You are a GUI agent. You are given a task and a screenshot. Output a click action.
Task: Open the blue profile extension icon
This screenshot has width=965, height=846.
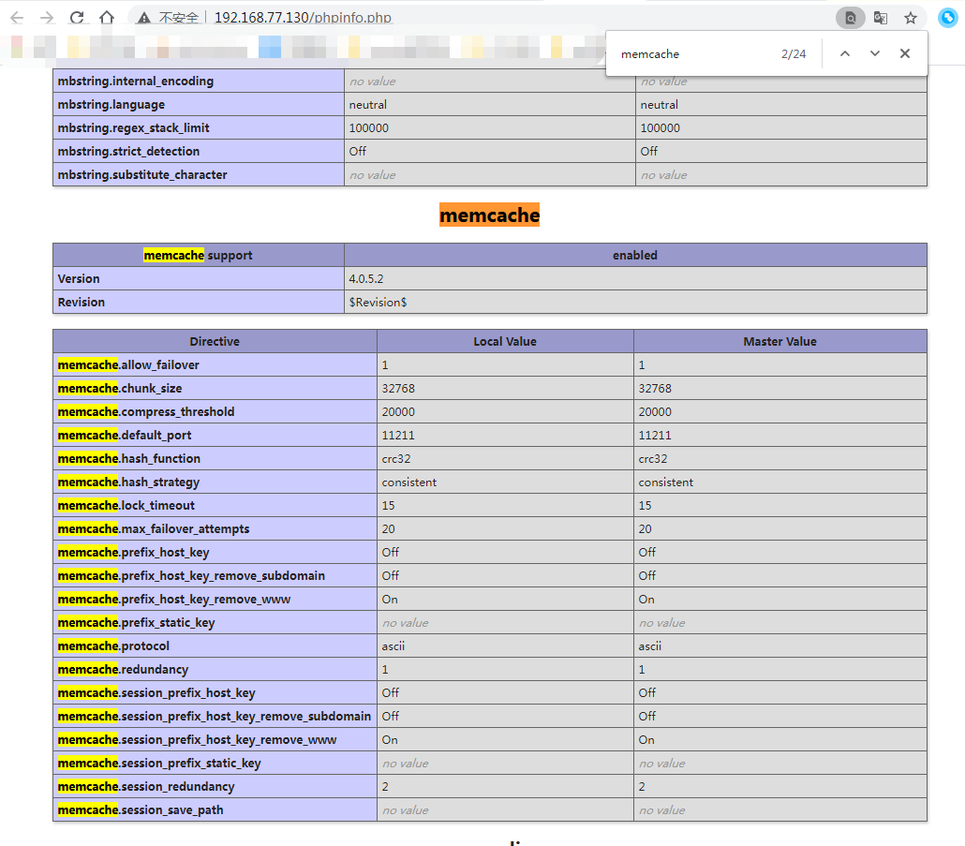pos(948,18)
